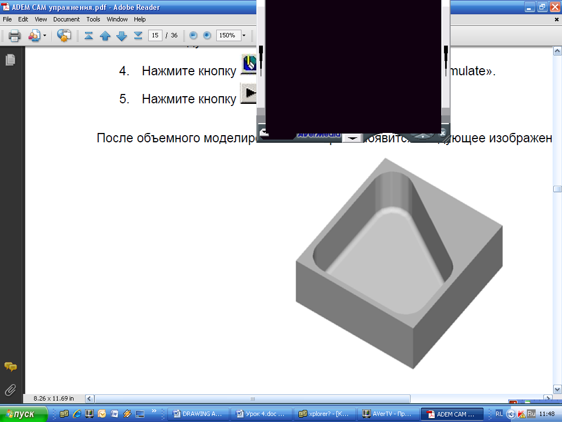The width and height of the screenshot is (562, 422).
Task: Zoom out with minus button
Action: [193, 35]
